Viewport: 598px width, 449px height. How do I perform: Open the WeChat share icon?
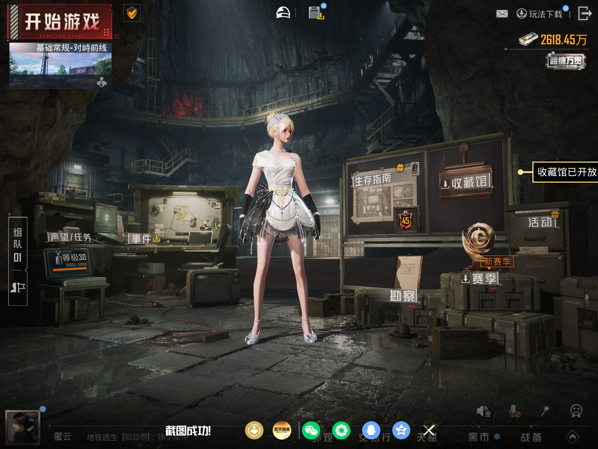click(311, 430)
